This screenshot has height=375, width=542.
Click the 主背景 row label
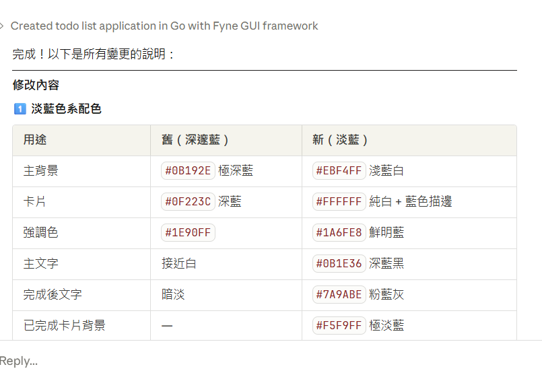40,171
